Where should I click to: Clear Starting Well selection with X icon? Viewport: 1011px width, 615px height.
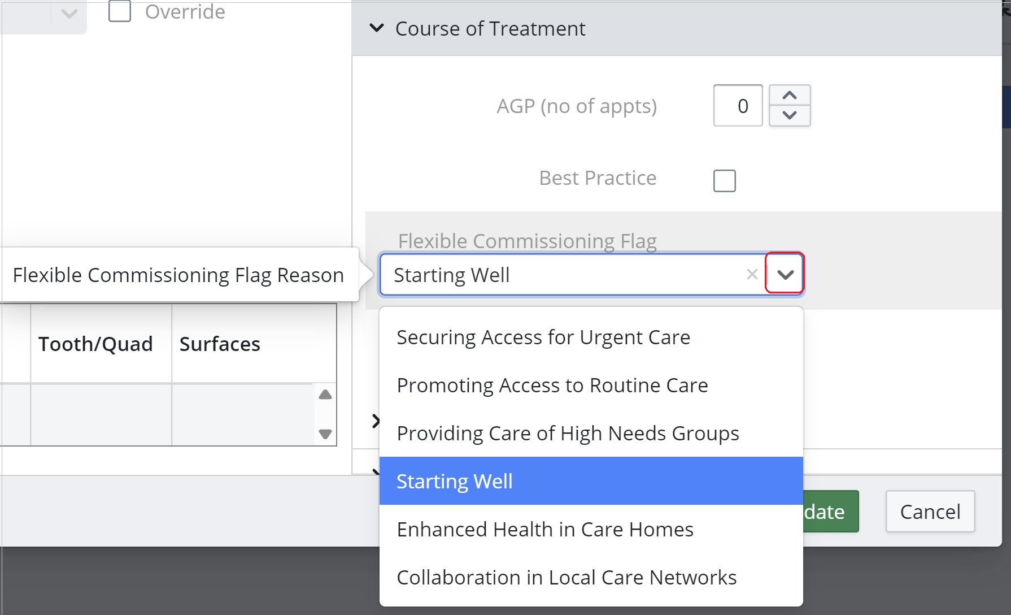pyautogui.click(x=752, y=275)
